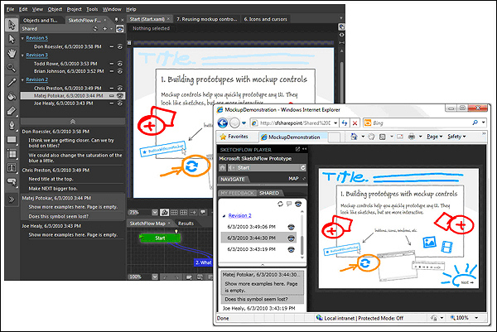Toggle eye for 3:43:19 PM feedback in player
The height and width of the screenshot is (332, 497).
pyautogui.click(x=291, y=250)
